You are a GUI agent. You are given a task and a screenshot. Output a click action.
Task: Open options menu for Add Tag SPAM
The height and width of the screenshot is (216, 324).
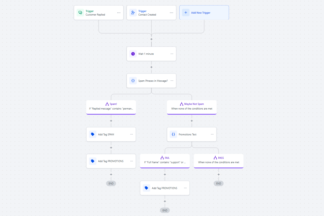point(132,134)
